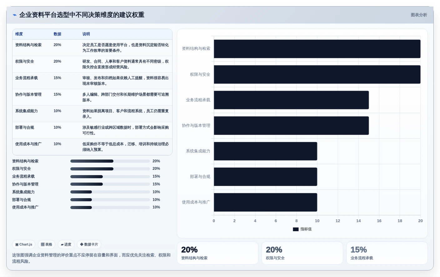
Task: Click x-axis tick label 10
Action: (x=317, y=221)
